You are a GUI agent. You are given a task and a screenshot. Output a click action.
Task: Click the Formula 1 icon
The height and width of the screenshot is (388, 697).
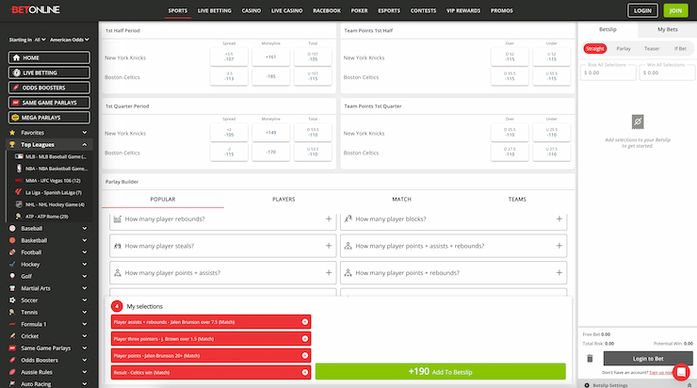[12, 325]
